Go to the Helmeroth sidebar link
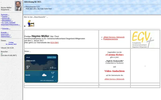This screenshot has width=161, height=100. pyautogui.click(x=6, y=19)
